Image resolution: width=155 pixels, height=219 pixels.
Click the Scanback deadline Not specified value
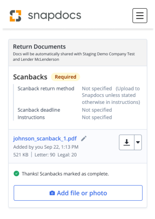coord(97,110)
